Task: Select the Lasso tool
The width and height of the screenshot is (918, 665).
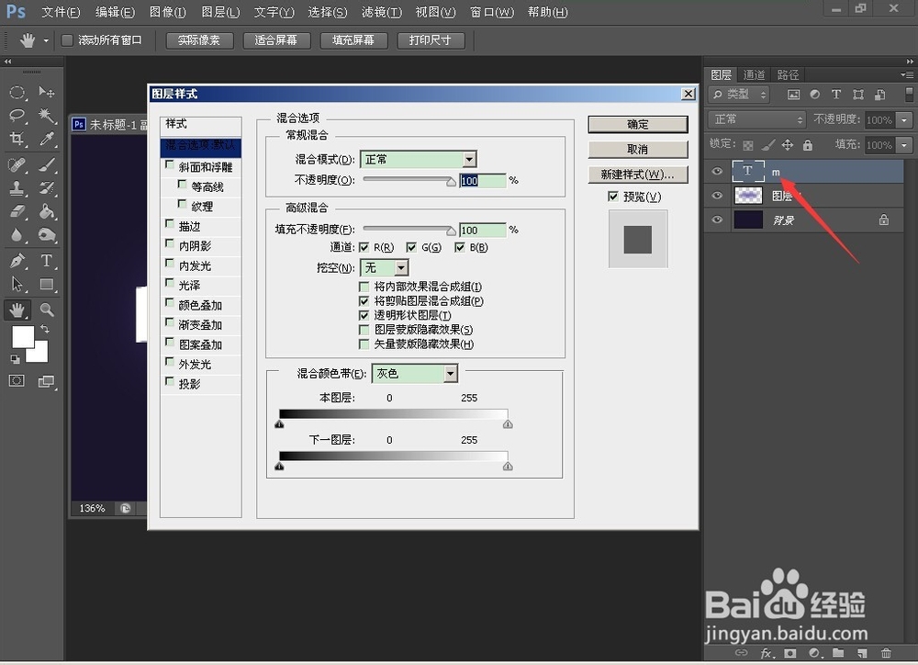Action: pyautogui.click(x=17, y=116)
